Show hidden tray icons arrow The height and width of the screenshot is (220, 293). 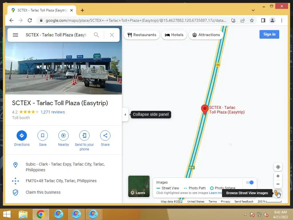point(245,215)
